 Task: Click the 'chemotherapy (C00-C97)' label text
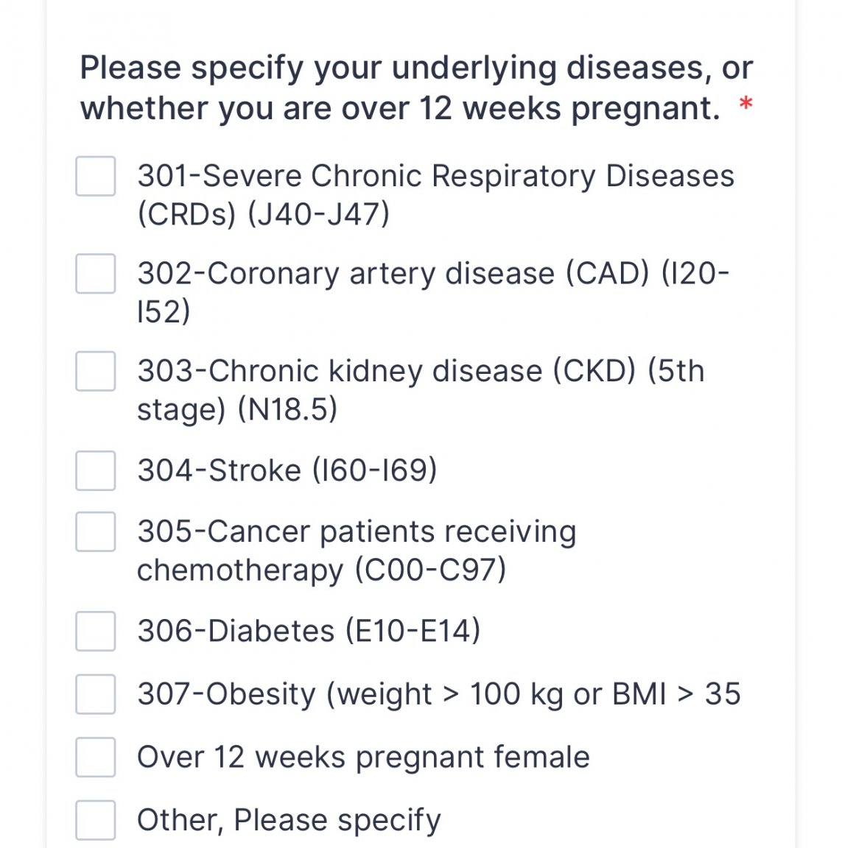321,570
